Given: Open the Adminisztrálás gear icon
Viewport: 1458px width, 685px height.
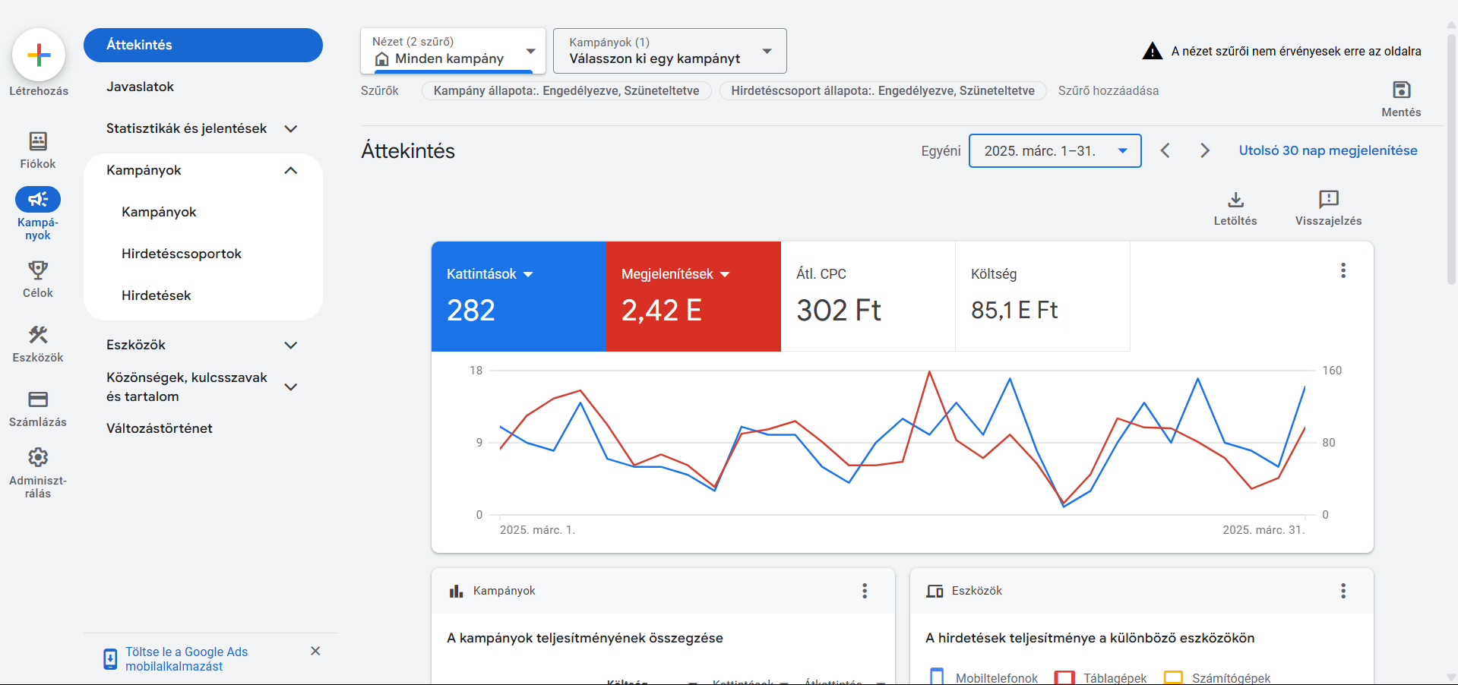Looking at the screenshot, I should pyautogui.click(x=38, y=457).
